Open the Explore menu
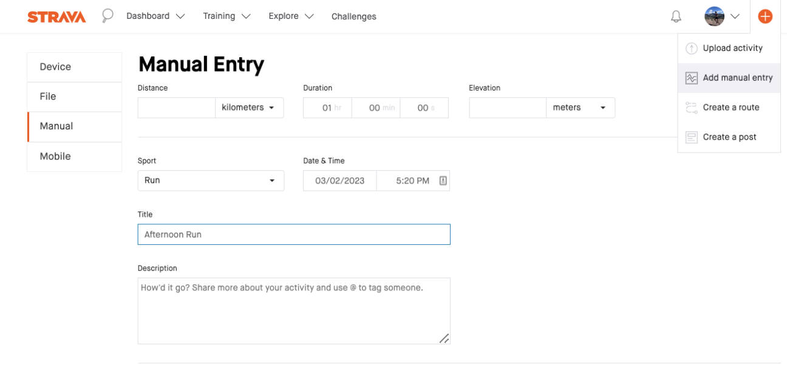This screenshot has height=373, width=787. [284, 16]
